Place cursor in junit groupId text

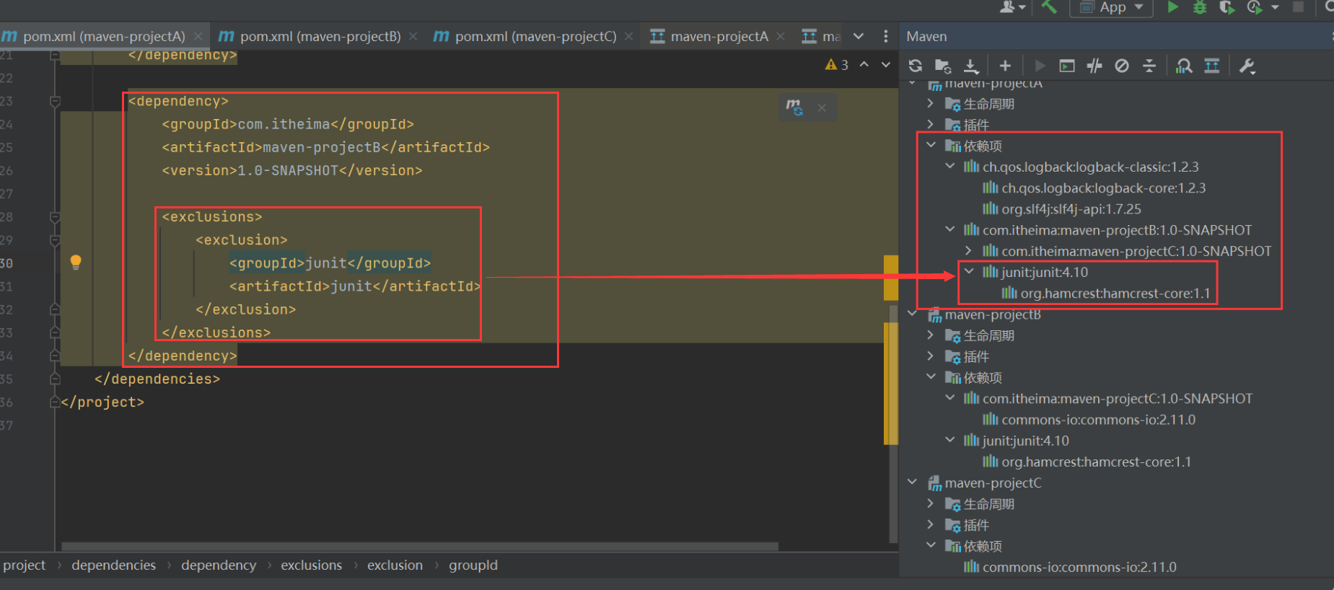[x=326, y=263]
